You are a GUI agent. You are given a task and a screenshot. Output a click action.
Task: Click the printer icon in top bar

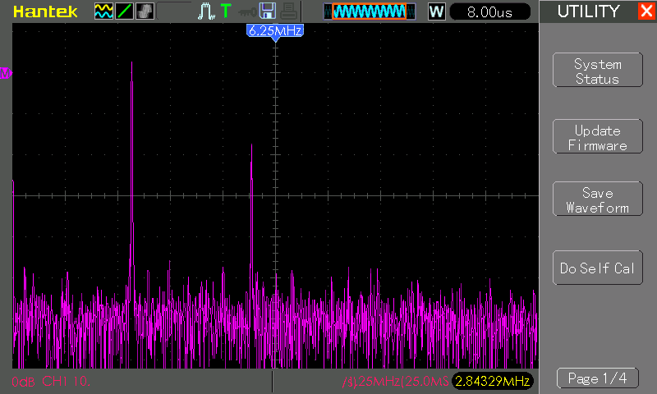pyautogui.click(x=289, y=11)
